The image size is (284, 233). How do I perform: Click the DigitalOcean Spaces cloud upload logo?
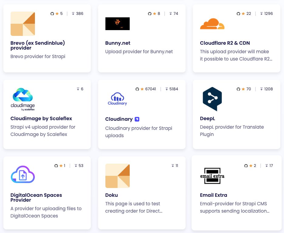(x=23, y=174)
